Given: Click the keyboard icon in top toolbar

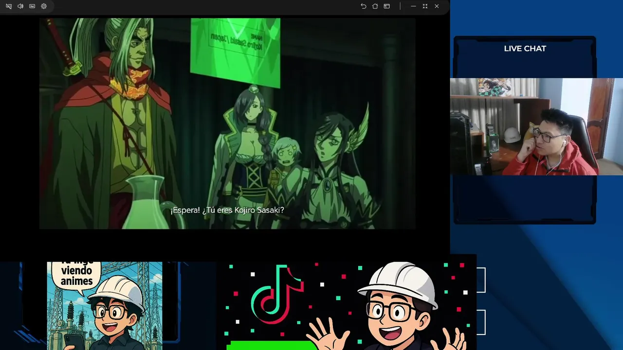Looking at the screenshot, I should (x=32, y=6).
